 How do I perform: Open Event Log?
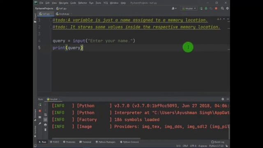(218, 142)
